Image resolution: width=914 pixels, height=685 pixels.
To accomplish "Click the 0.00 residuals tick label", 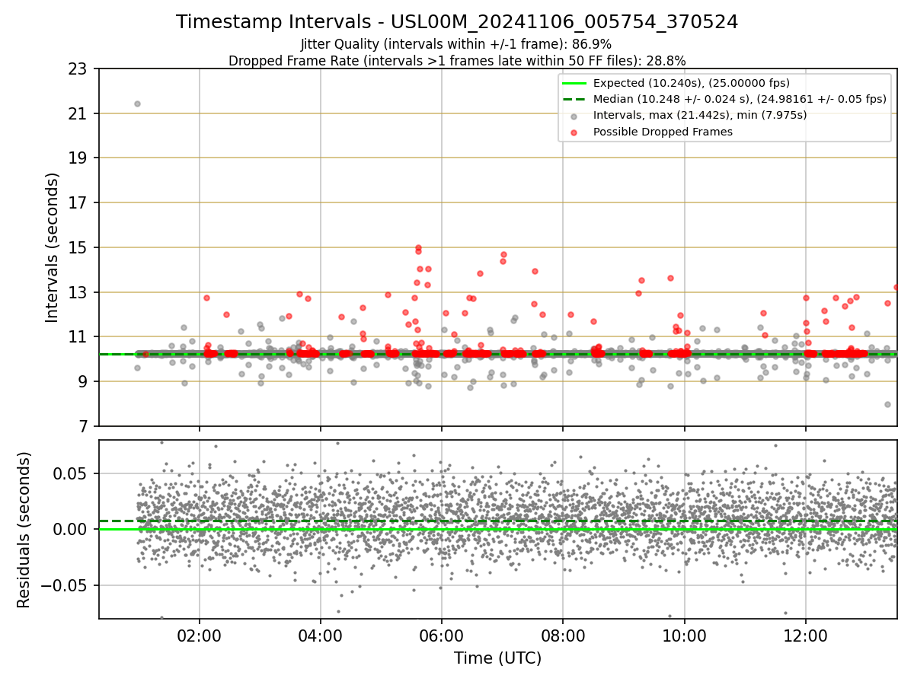I will [72, 530].
